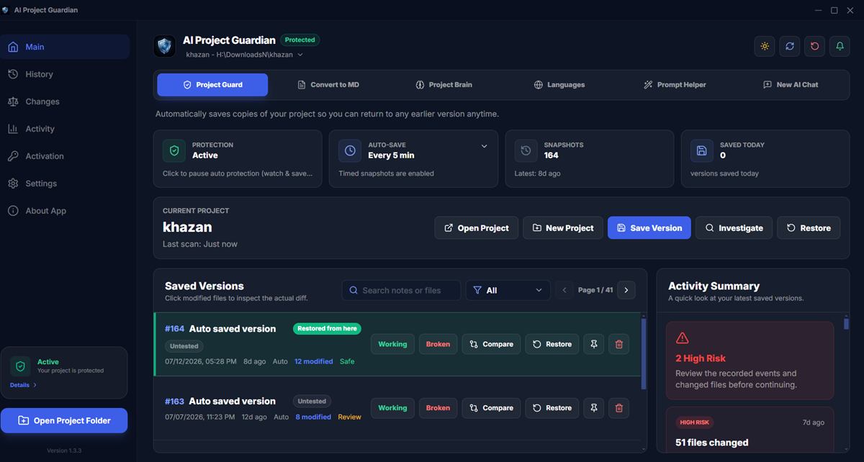Pin version #163
864x462 pixels.
click(594, 408)
